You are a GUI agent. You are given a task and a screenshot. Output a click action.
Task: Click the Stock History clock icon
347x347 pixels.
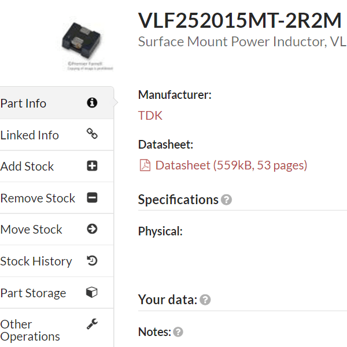coord(92,261)
